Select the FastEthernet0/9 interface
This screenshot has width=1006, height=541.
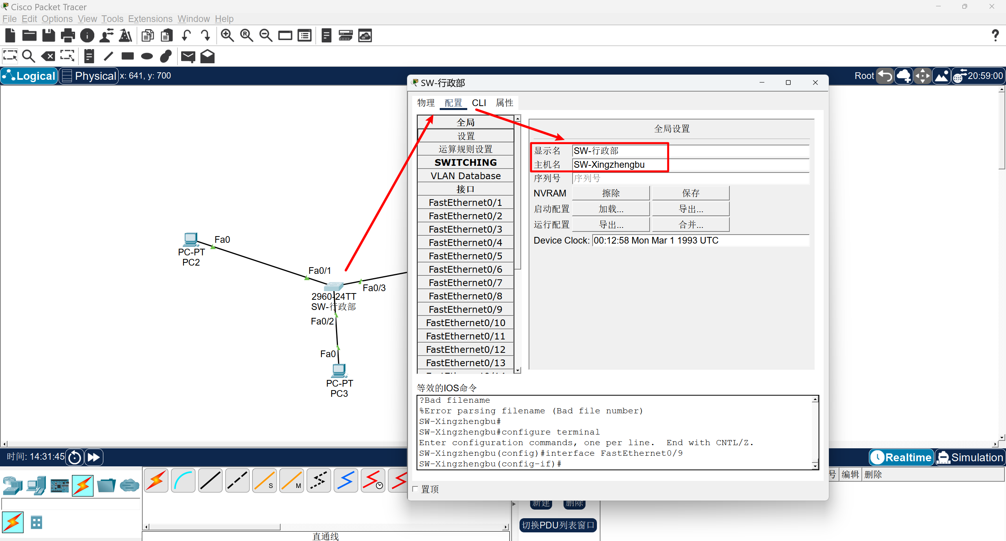coord(466,310)
